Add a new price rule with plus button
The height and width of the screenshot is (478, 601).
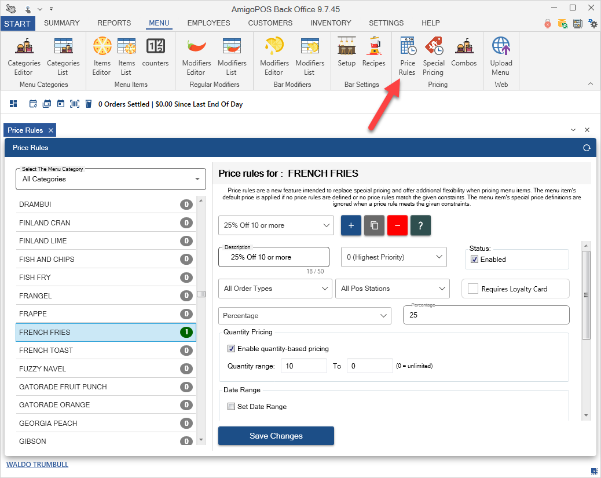point(351,225)
